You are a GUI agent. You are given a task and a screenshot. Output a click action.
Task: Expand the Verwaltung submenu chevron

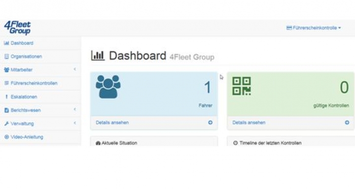coord(75,123)
